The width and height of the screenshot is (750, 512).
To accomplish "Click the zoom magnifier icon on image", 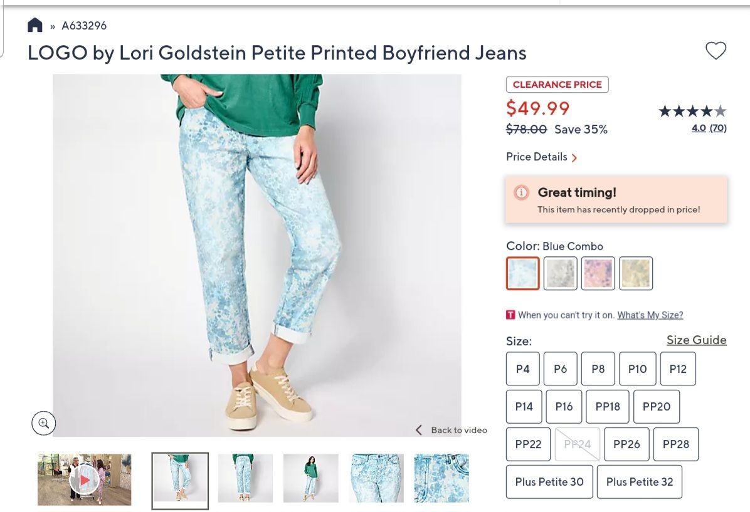I will point(44,423).
